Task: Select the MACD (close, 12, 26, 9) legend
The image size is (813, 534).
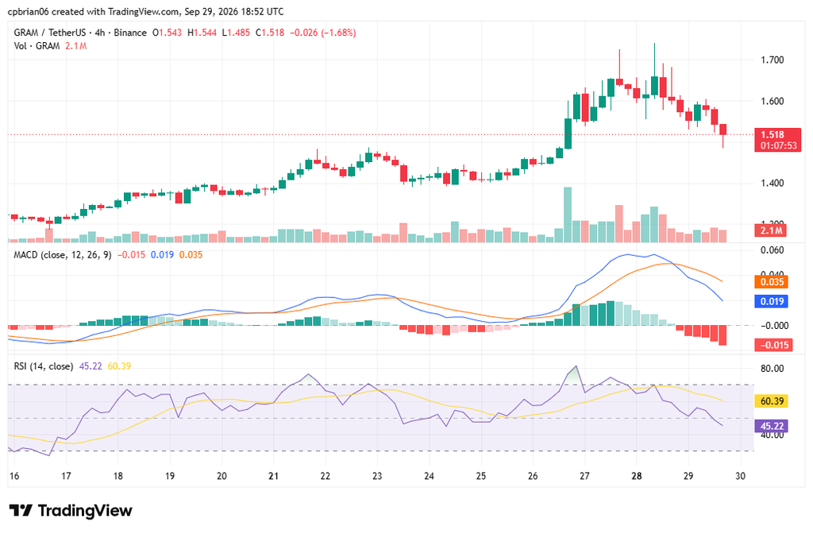Action: pyautogui.click(x=63, y=255)
